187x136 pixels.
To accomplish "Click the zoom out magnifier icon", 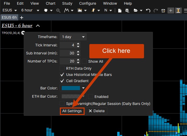I will [x=58, y=11].
